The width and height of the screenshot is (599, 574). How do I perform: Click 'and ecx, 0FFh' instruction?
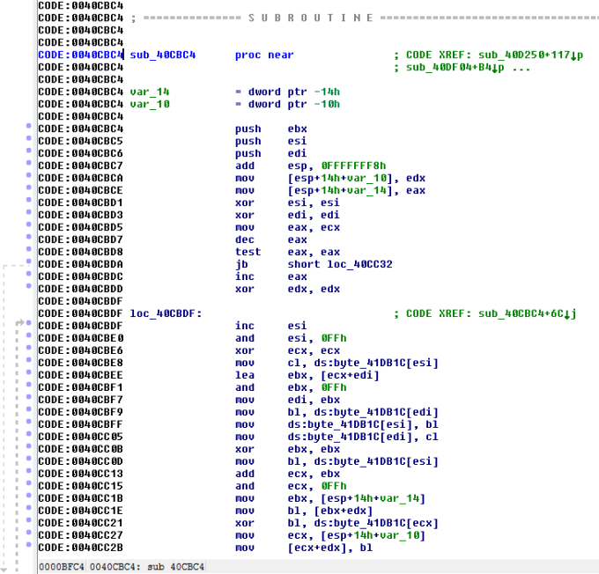tap(291, 486)
